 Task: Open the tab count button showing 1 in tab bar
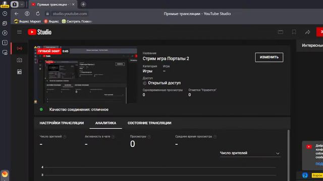click(15, 5)
